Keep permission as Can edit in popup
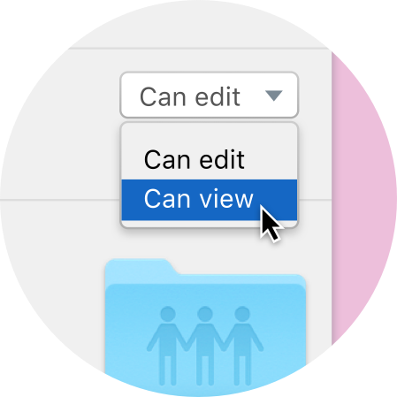The width and height of the screenshot is (397, 397). pyautogui.click(x=210, y=159)
